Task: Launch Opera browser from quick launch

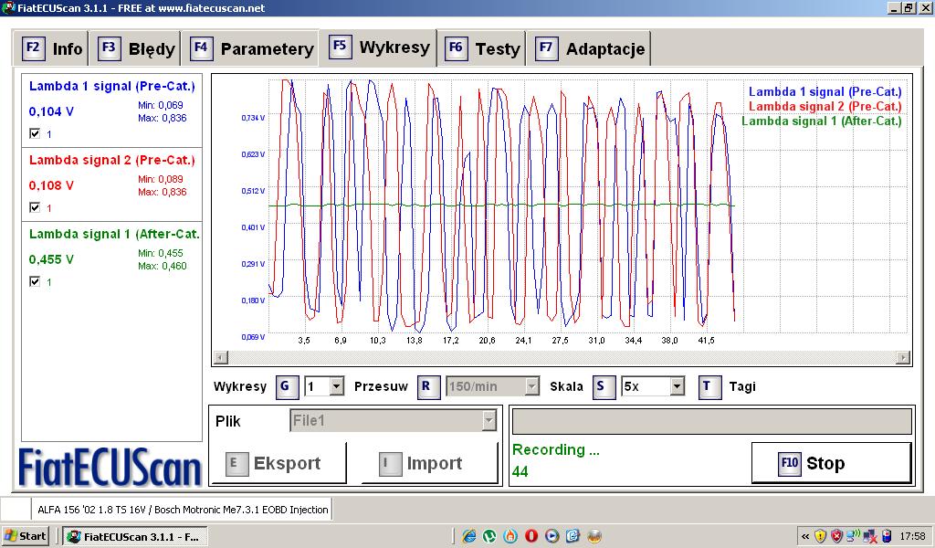Action: click(x=531, y=536)
